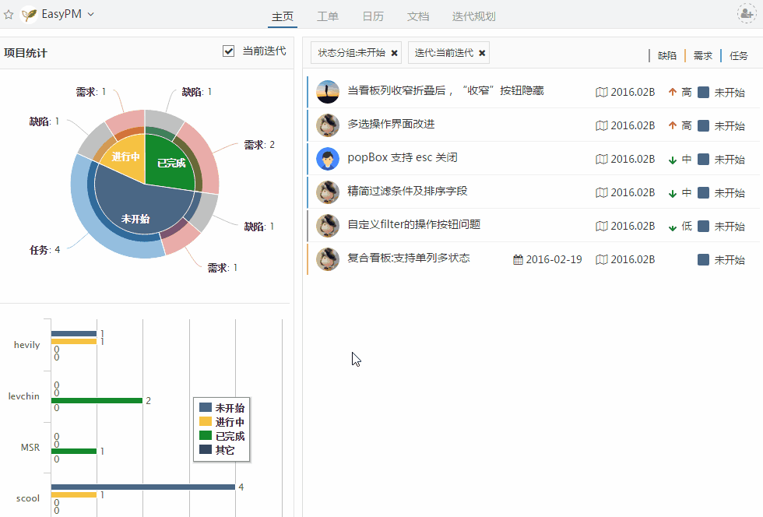Switch to the 主页 tab
The width and height of the screenshot is (763, 517).
[282, 16]
